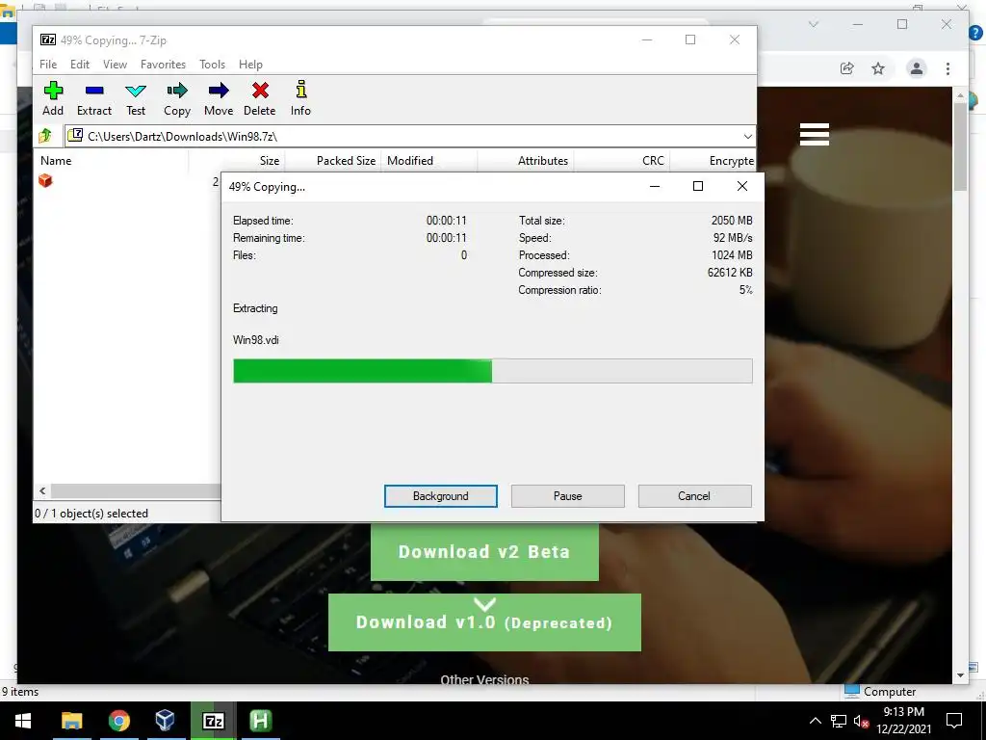Bookmark this page with star icon
The height and width of the screenshot is (740, 986).
(878, 68)
